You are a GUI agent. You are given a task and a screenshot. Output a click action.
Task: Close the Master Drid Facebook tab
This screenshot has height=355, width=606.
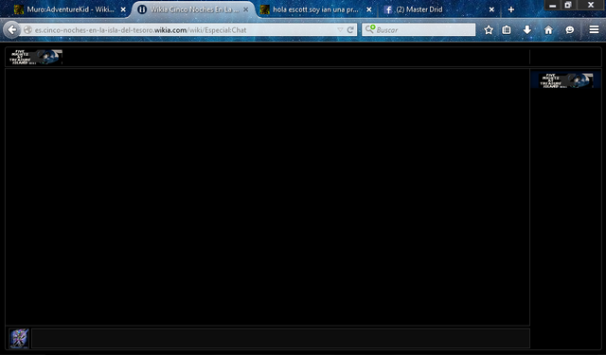491,9
